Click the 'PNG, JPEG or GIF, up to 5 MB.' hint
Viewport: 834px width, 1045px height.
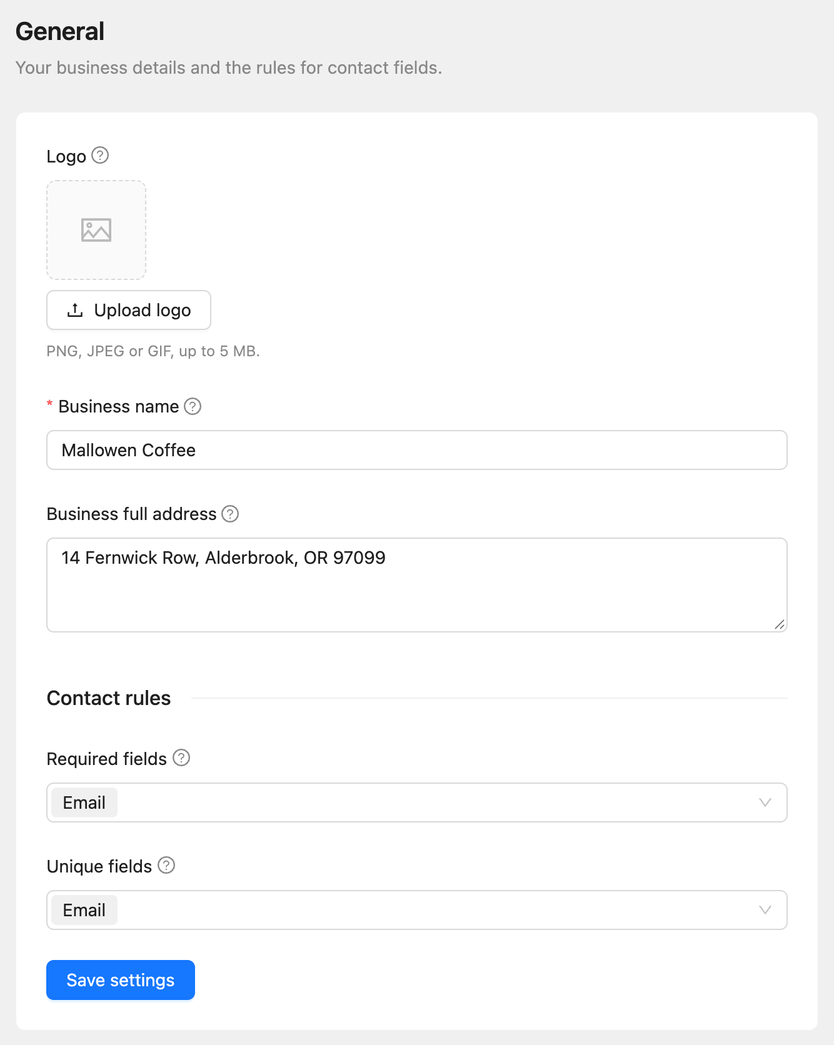pos(153,351)
